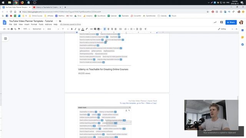Open the comment history icon
Image resolution: width=246 pixels, height=138 pixels.
[221, 22]
